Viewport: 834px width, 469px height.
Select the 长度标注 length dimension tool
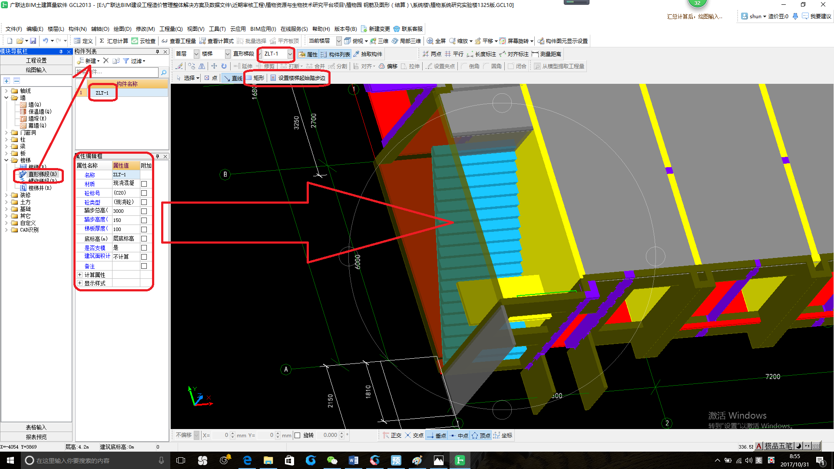pos(481,54)
